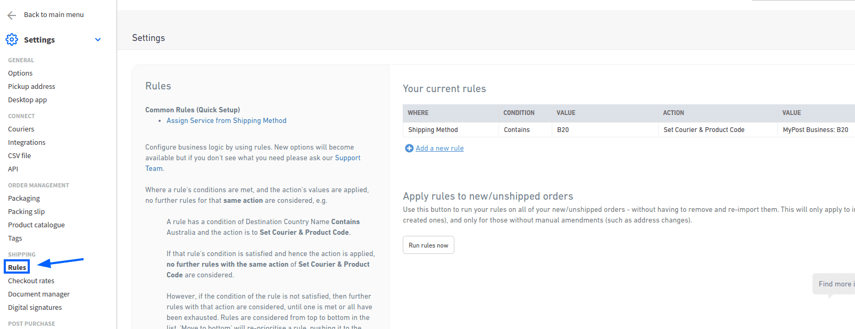This screenshot has height=329, width=855.
Task: Click the Add a new rule link
Action: [439, 149]
